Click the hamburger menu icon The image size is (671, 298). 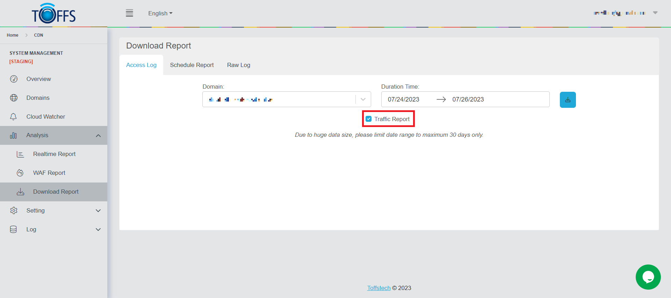tap(129, 13)
